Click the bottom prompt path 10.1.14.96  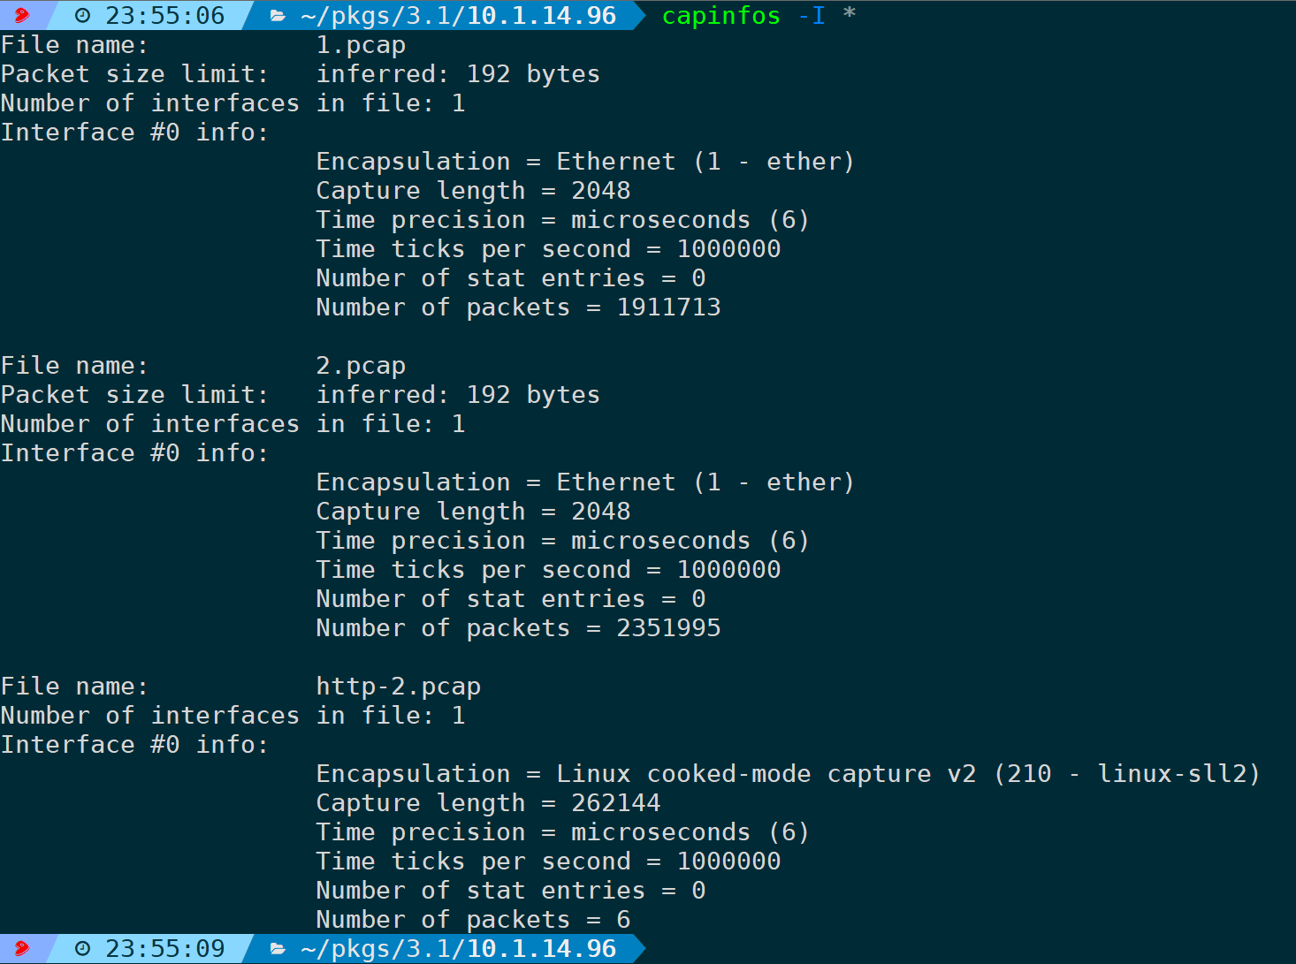coord(541,949)
